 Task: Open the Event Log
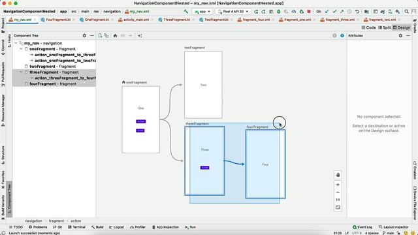[362, 227]
